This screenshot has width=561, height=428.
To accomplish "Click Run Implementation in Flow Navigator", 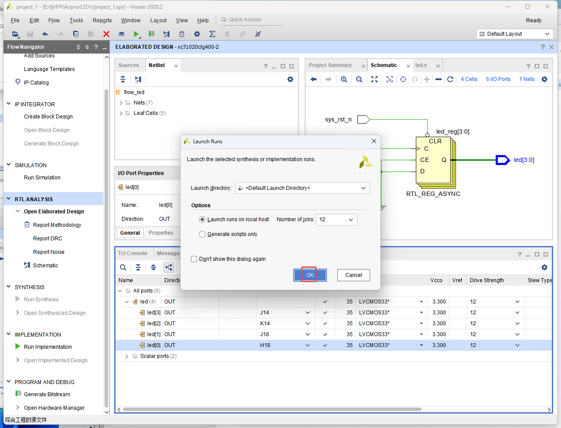I will (48, 347).
